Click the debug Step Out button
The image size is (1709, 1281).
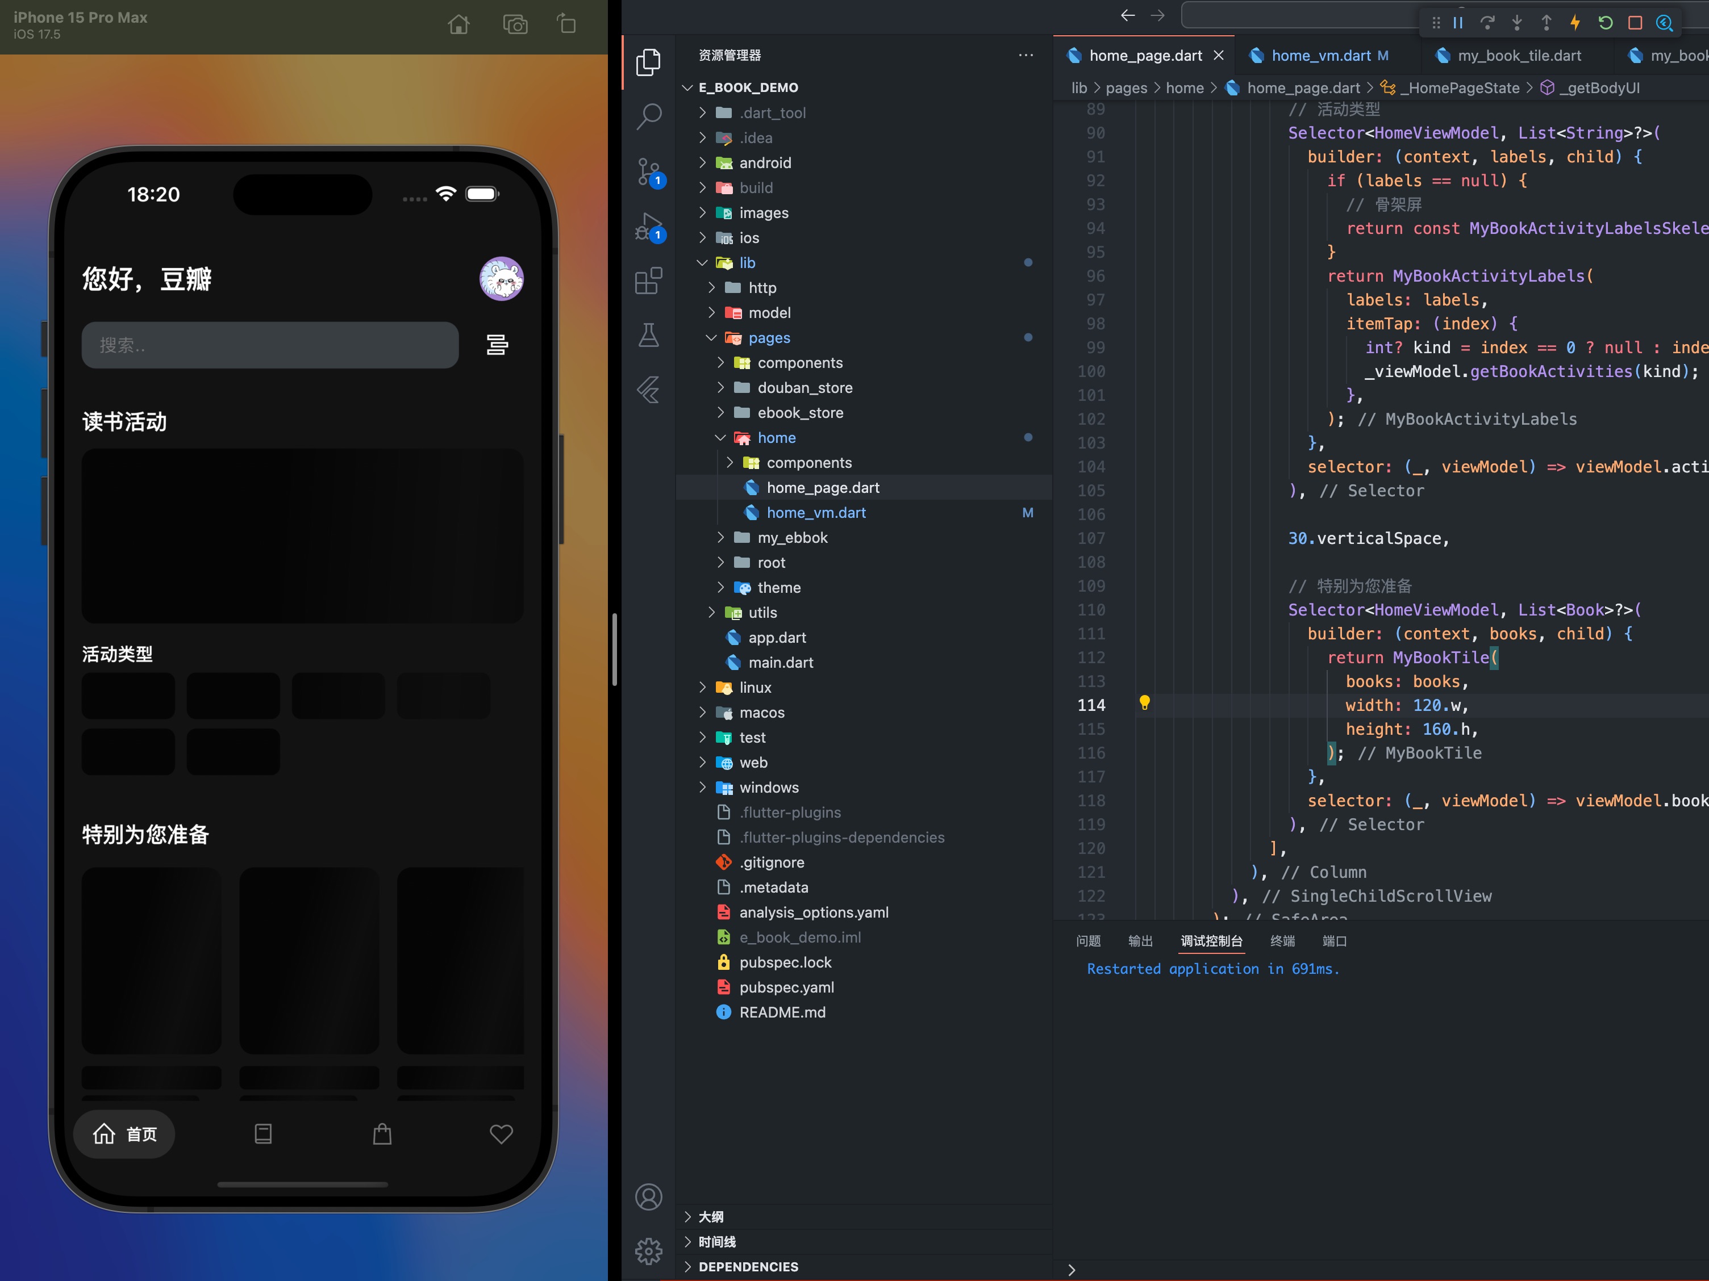tap(1546, 22)
